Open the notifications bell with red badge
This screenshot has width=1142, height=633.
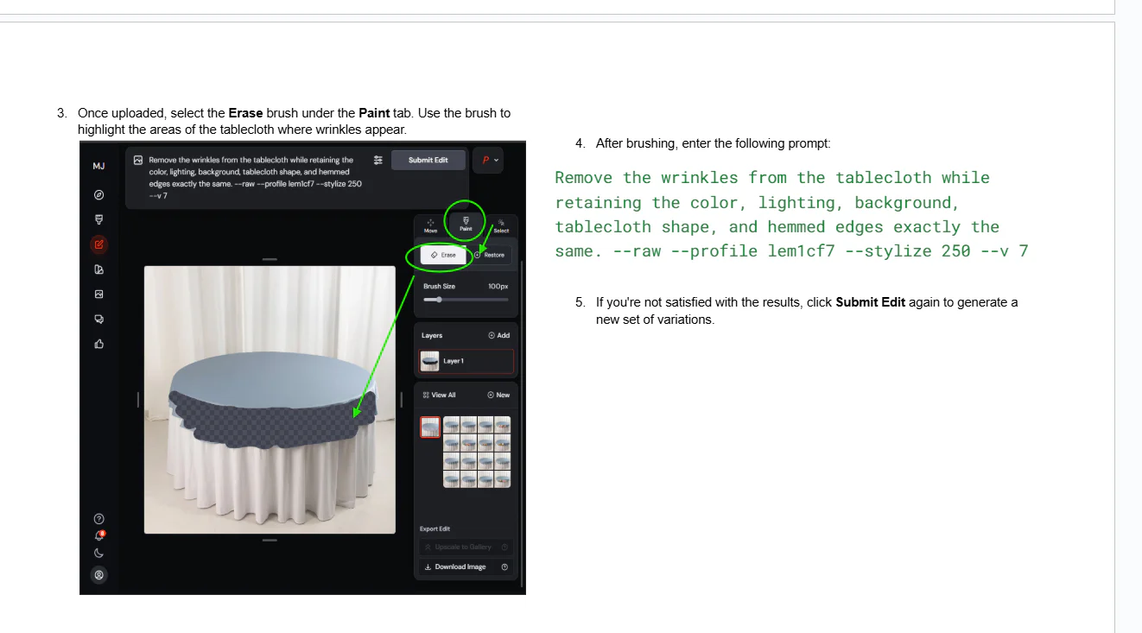click(x=98, y=535)
